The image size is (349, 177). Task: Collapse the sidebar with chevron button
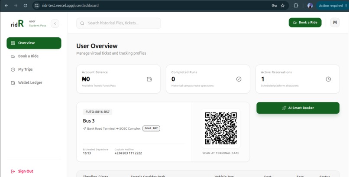click(55, 23)
